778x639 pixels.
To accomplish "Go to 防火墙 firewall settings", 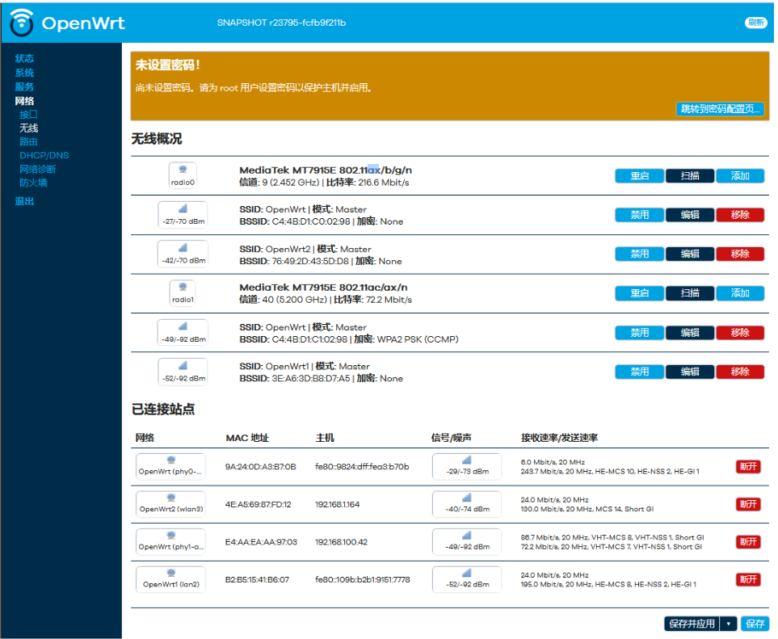I will (x=33, y=183).
